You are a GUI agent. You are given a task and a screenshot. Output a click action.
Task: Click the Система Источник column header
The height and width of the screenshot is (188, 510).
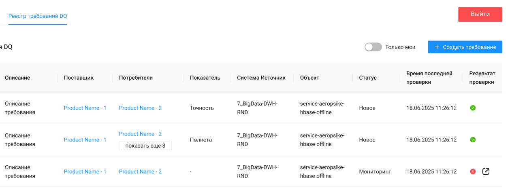[x=261, y=78]
